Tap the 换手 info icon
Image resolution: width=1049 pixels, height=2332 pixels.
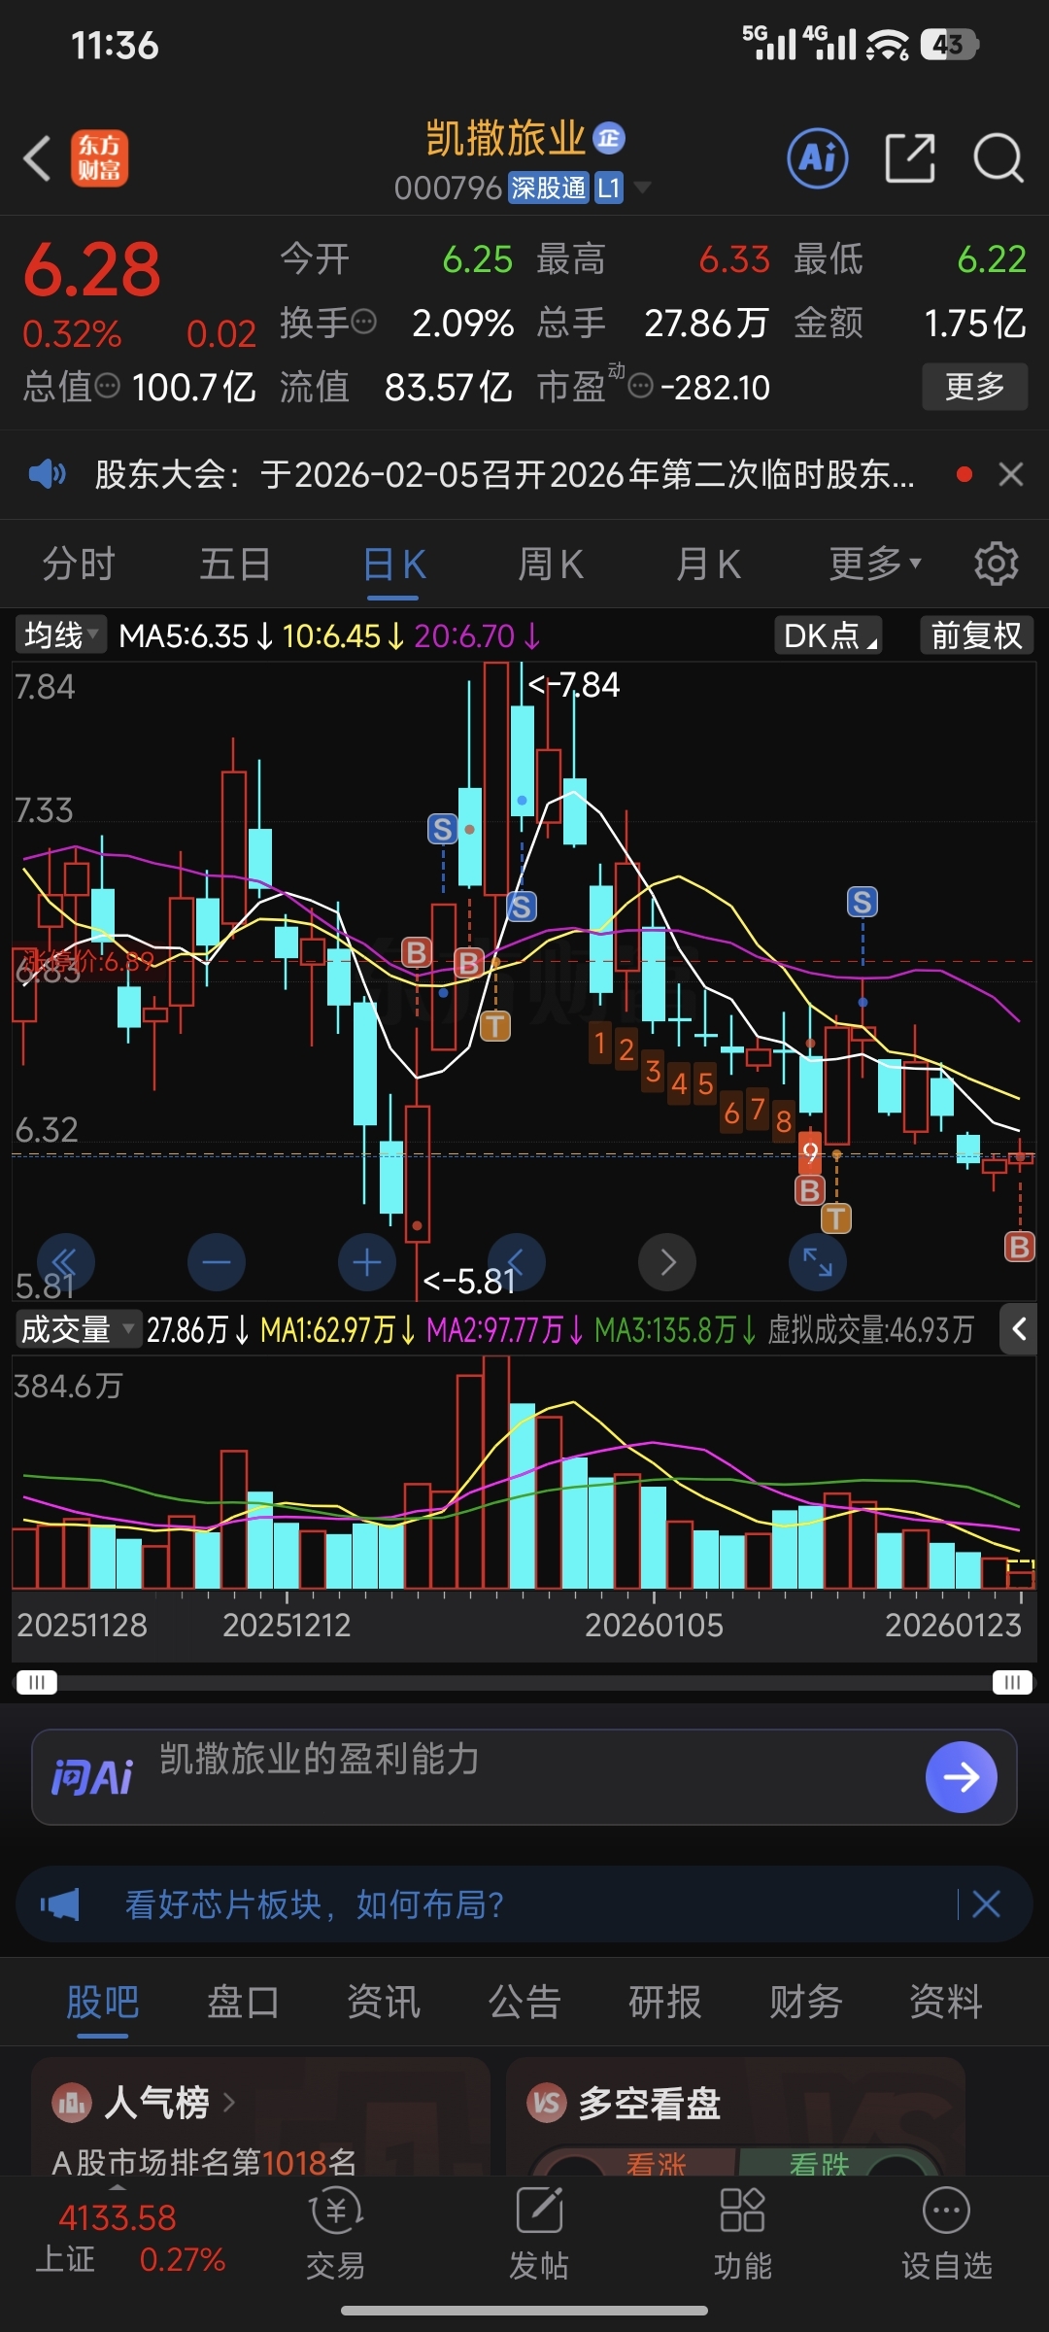click(363, 322)
